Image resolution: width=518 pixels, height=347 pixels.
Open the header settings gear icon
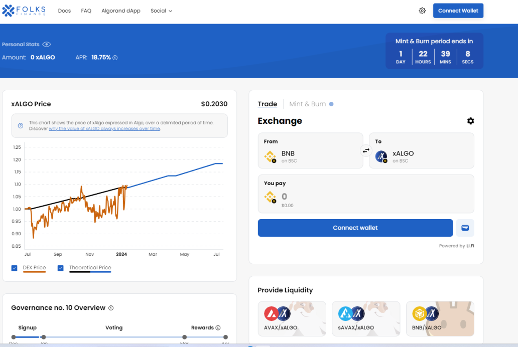point(422,11)
